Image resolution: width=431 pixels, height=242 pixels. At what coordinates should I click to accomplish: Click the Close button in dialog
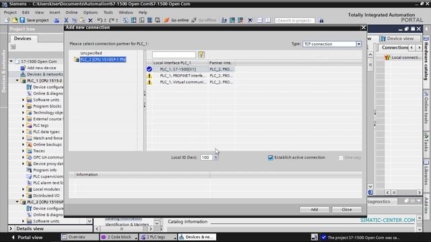(x=347, y=209)
